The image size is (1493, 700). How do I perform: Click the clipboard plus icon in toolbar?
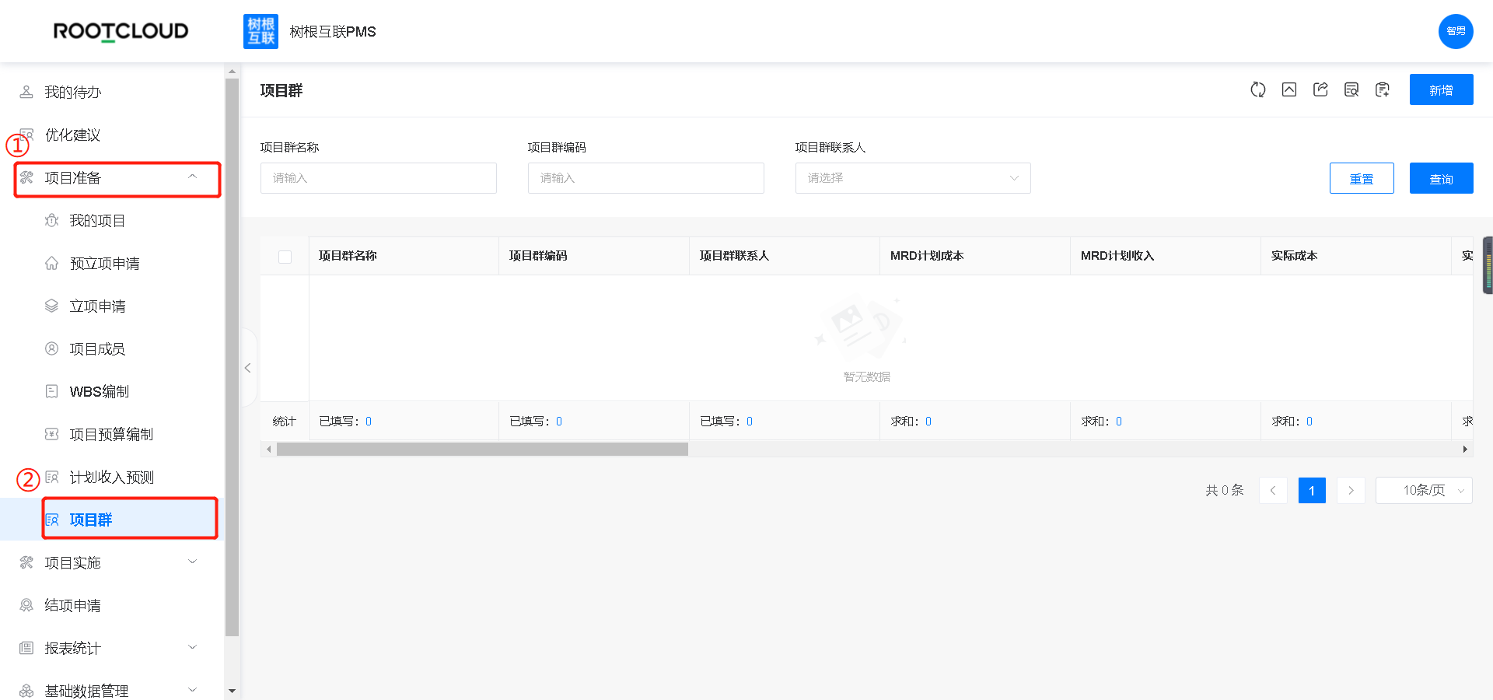coord(1383,89)
